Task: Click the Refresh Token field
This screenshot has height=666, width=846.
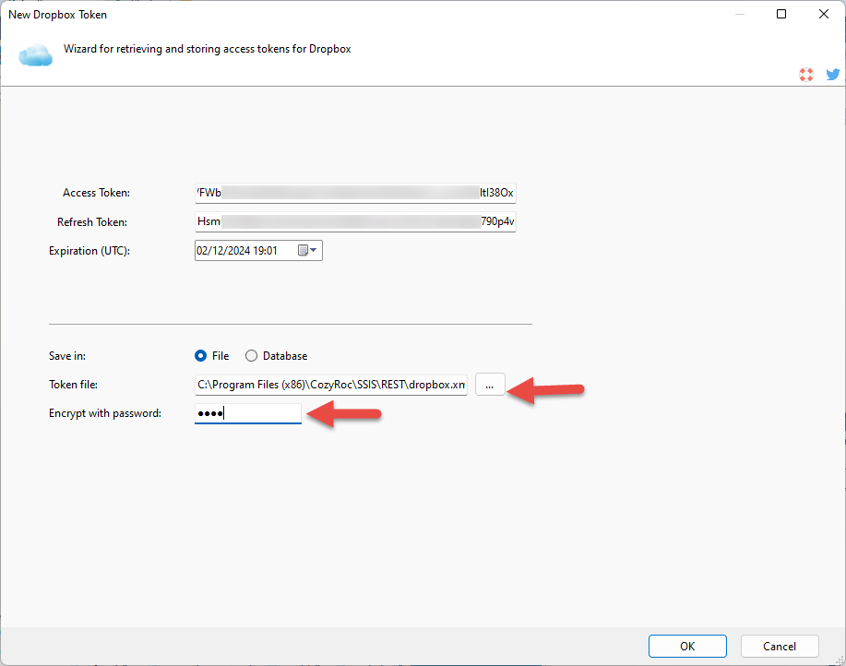Action: click(355, 221)
